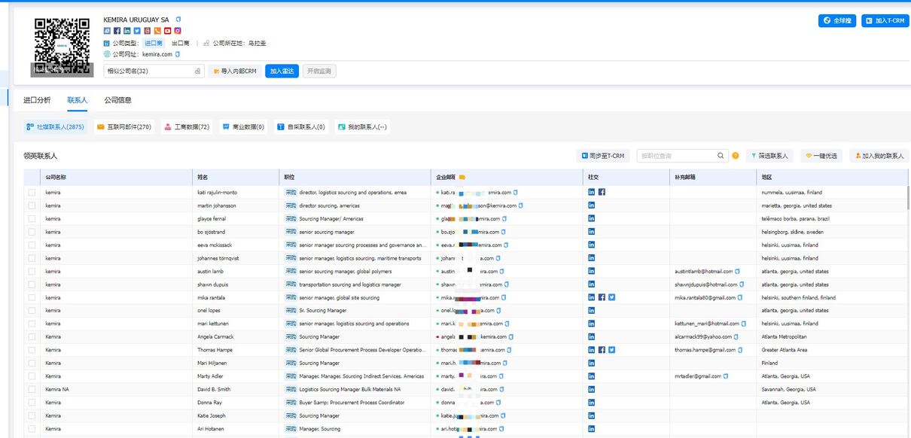Tick the checkbox for Katie Joseph row
Viewport: 911px width, 438px height.
[32, 415]
